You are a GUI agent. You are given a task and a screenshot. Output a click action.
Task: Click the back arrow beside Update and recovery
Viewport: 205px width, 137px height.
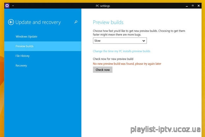click(11, 22)
